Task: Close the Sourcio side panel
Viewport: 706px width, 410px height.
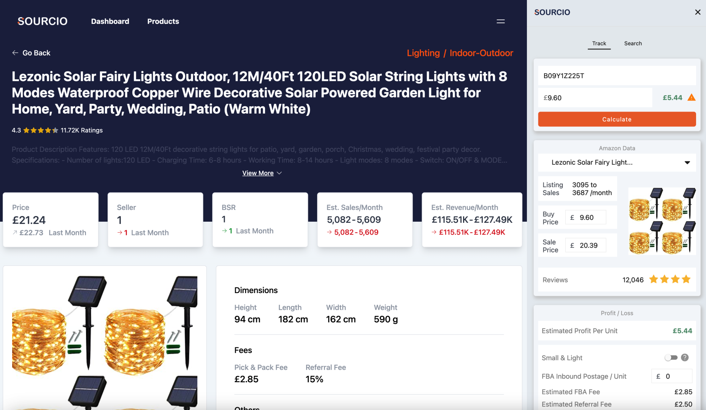Action: point(698,12)
